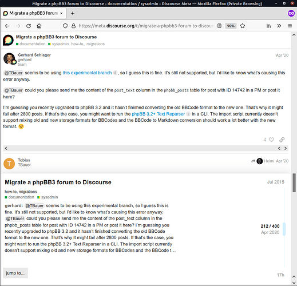Click the Discourse logo in header

(8, 40)
